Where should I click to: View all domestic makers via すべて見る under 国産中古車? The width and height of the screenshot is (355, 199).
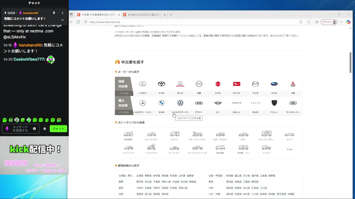tap(124, 93)
